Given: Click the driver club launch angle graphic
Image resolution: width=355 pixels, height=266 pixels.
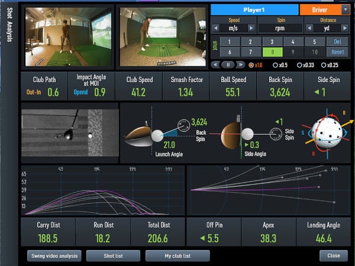Looking at the screenshot, I should (x=142, y=135).
